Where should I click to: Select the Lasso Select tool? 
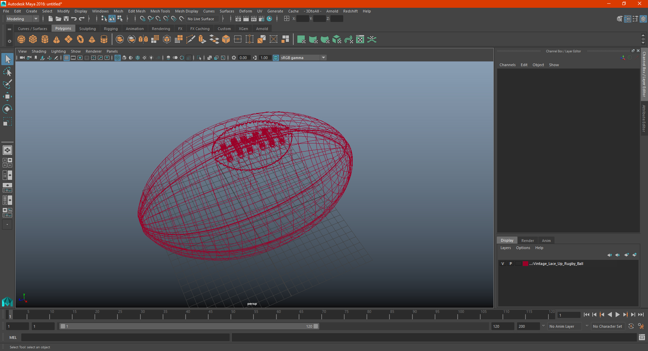[7, 72]
